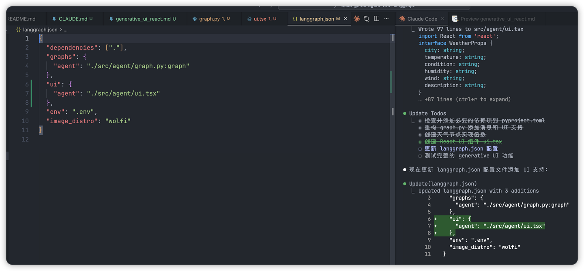Expand the breadcrumb ellipsis after langgraph.json
The width and height of the screenshot is (584, 271).
[x=66, y=30]
